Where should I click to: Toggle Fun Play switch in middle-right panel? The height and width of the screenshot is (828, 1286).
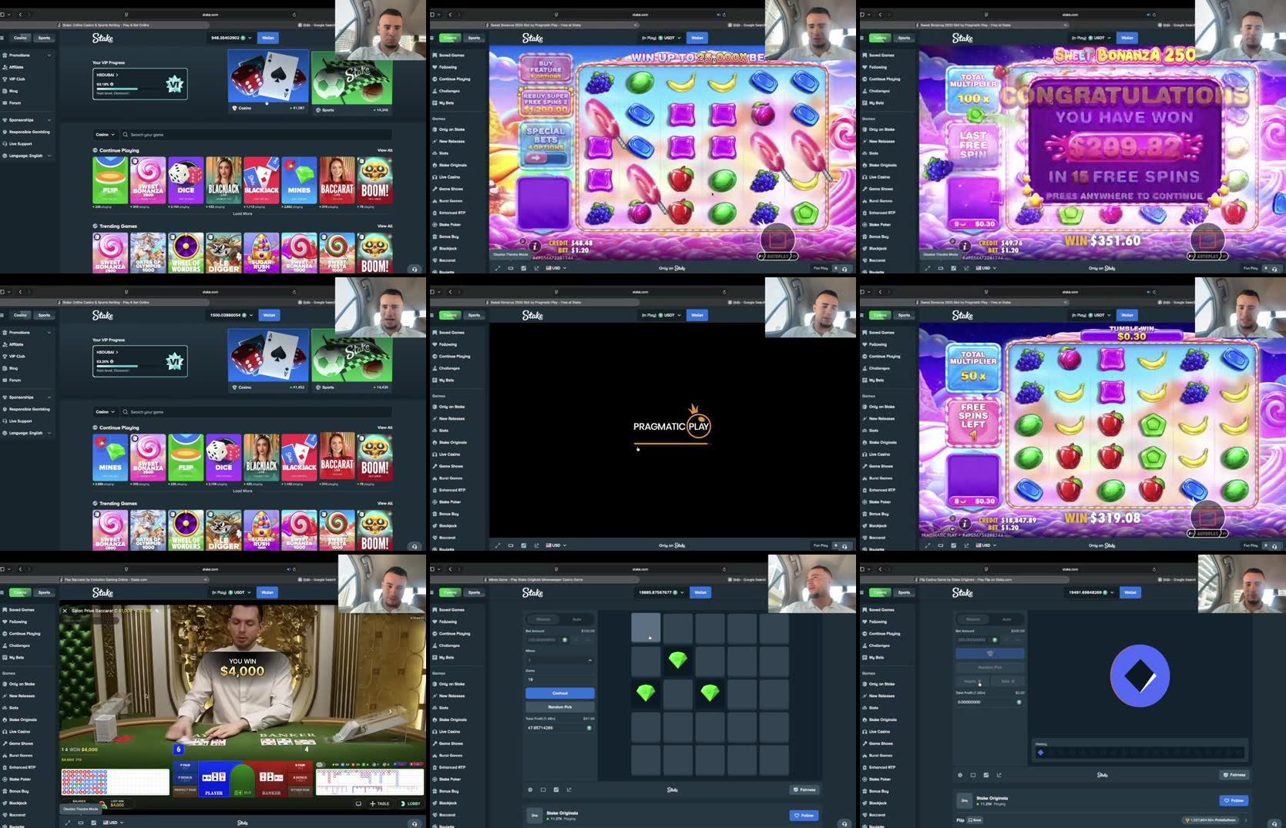coord(1267,545)
